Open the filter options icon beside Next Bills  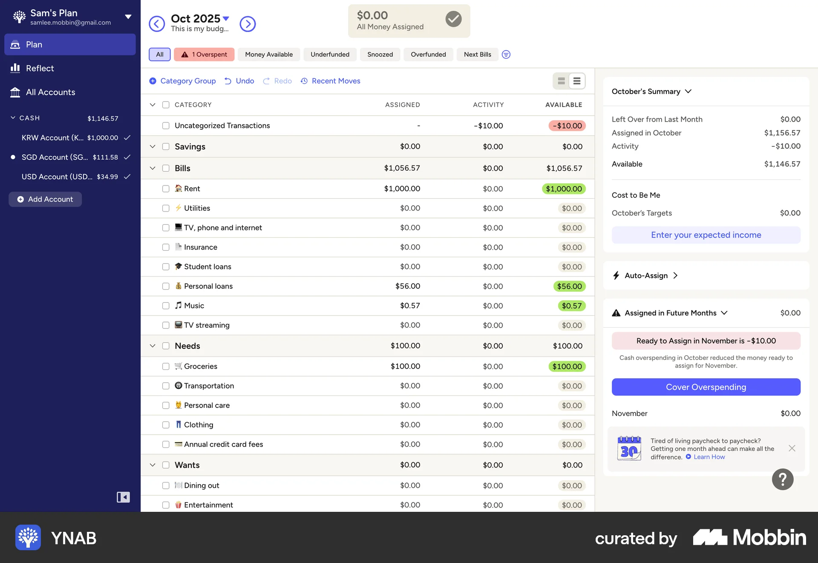(506, 55)
